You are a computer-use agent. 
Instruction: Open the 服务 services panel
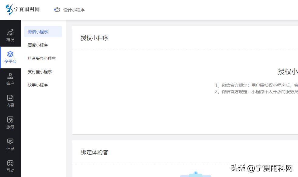click(10, 123)
